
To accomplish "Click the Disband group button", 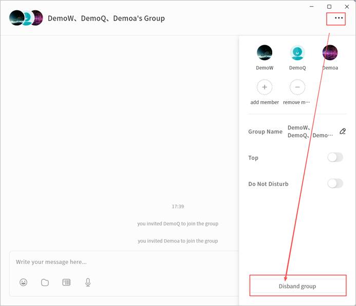I will click(297, 286).
